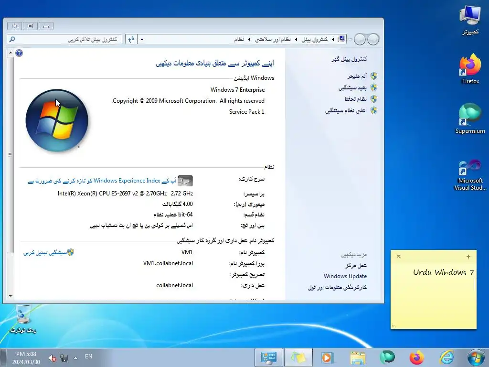Click the Windows Experience Index rating icon
Viewport: 489px width, 367px height.
point(185,181)
